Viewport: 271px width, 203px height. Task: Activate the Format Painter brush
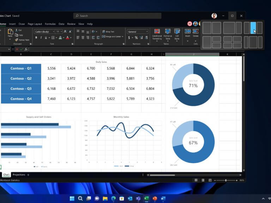(17, 40)
